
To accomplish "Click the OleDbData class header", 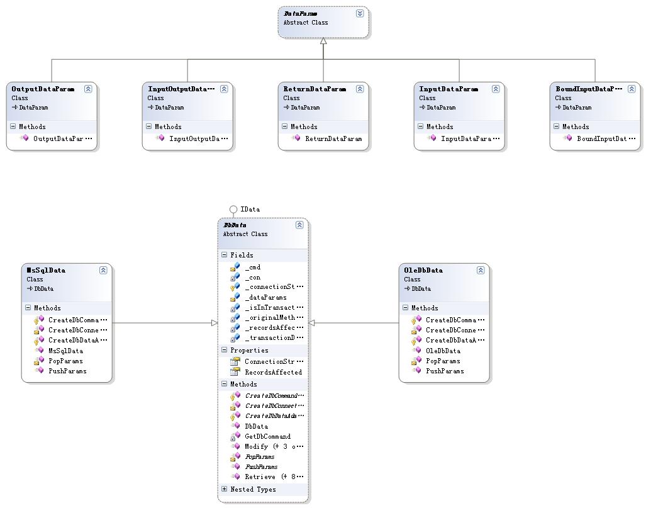I will click(x=423, y=270).
